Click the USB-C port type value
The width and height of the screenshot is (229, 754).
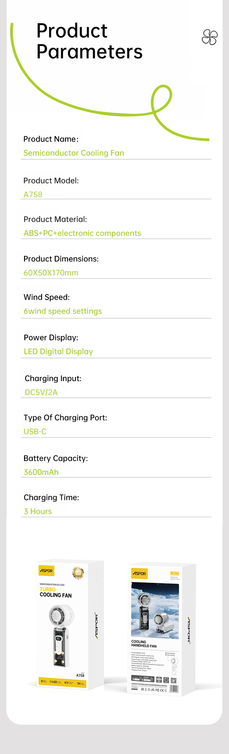35,432
